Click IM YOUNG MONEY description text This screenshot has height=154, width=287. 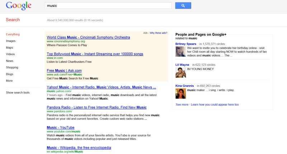tap(201, 69)
